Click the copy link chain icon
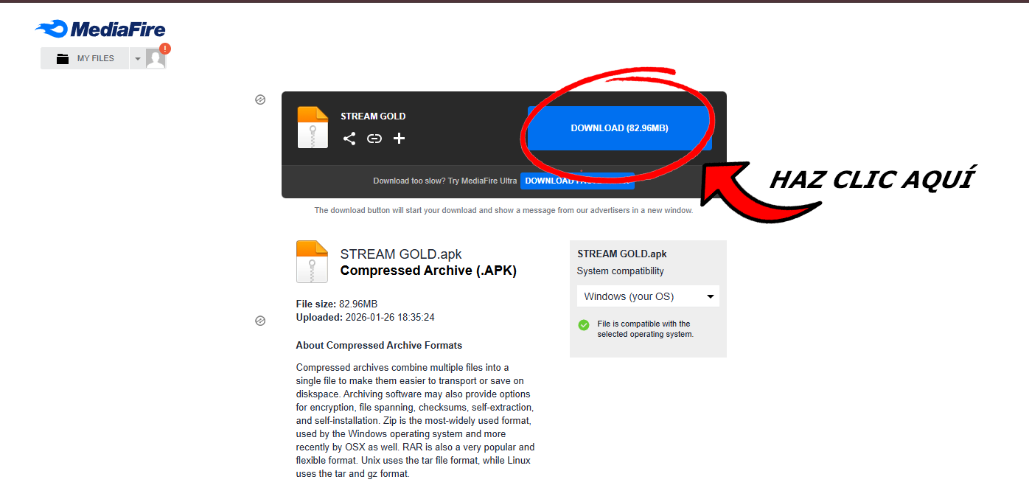This screenshot has width=1029, height=502. pos(374,139)
